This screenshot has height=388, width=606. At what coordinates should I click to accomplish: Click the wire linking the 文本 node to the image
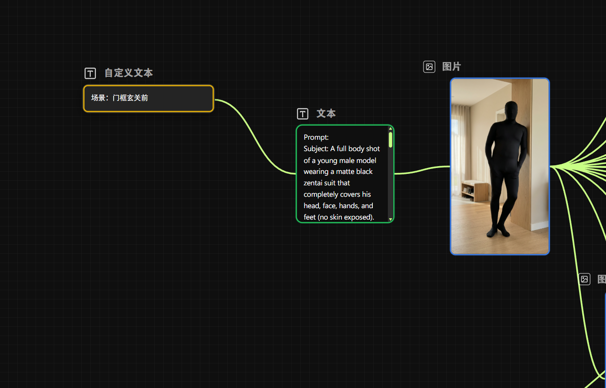coord(422,170)
